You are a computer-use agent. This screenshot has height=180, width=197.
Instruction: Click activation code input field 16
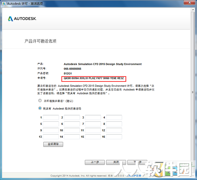pos(114,137)
